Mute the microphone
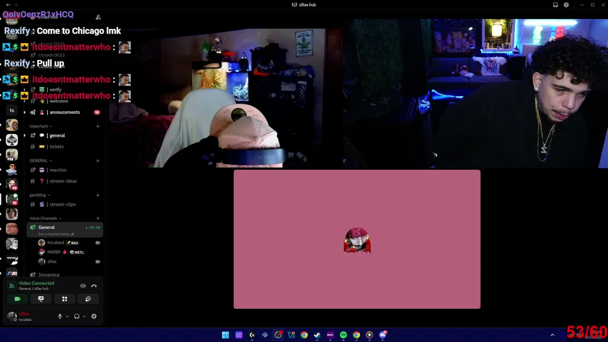Screen dimensions: 608x342 (x=60, y=316)
